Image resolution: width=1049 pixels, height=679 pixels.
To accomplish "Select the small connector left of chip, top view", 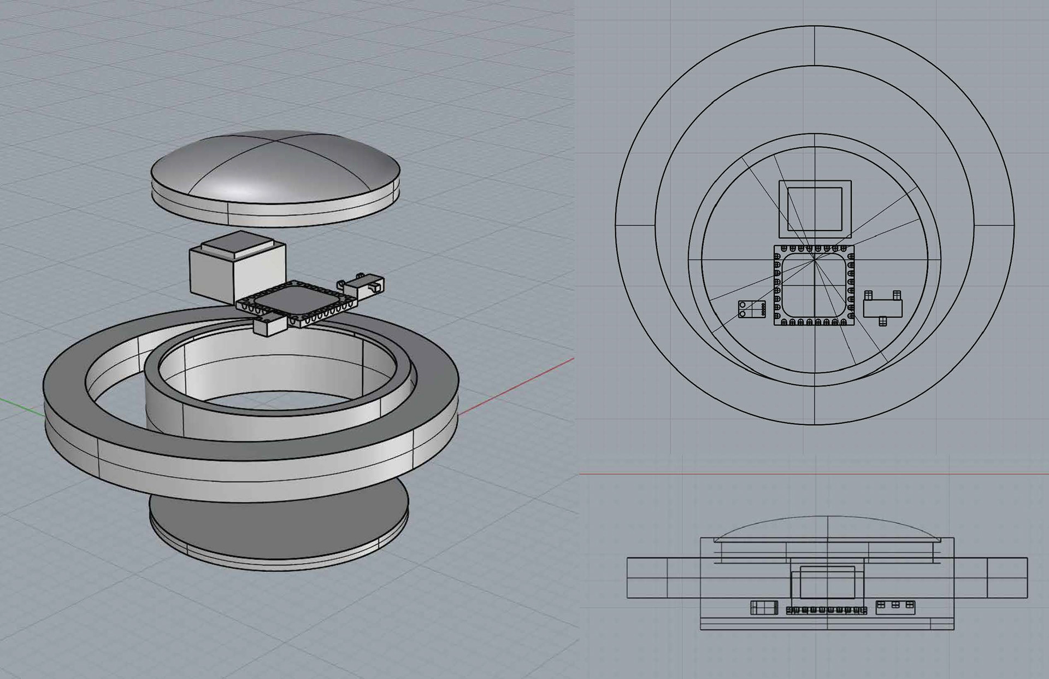I will click(x=751, y=309).
